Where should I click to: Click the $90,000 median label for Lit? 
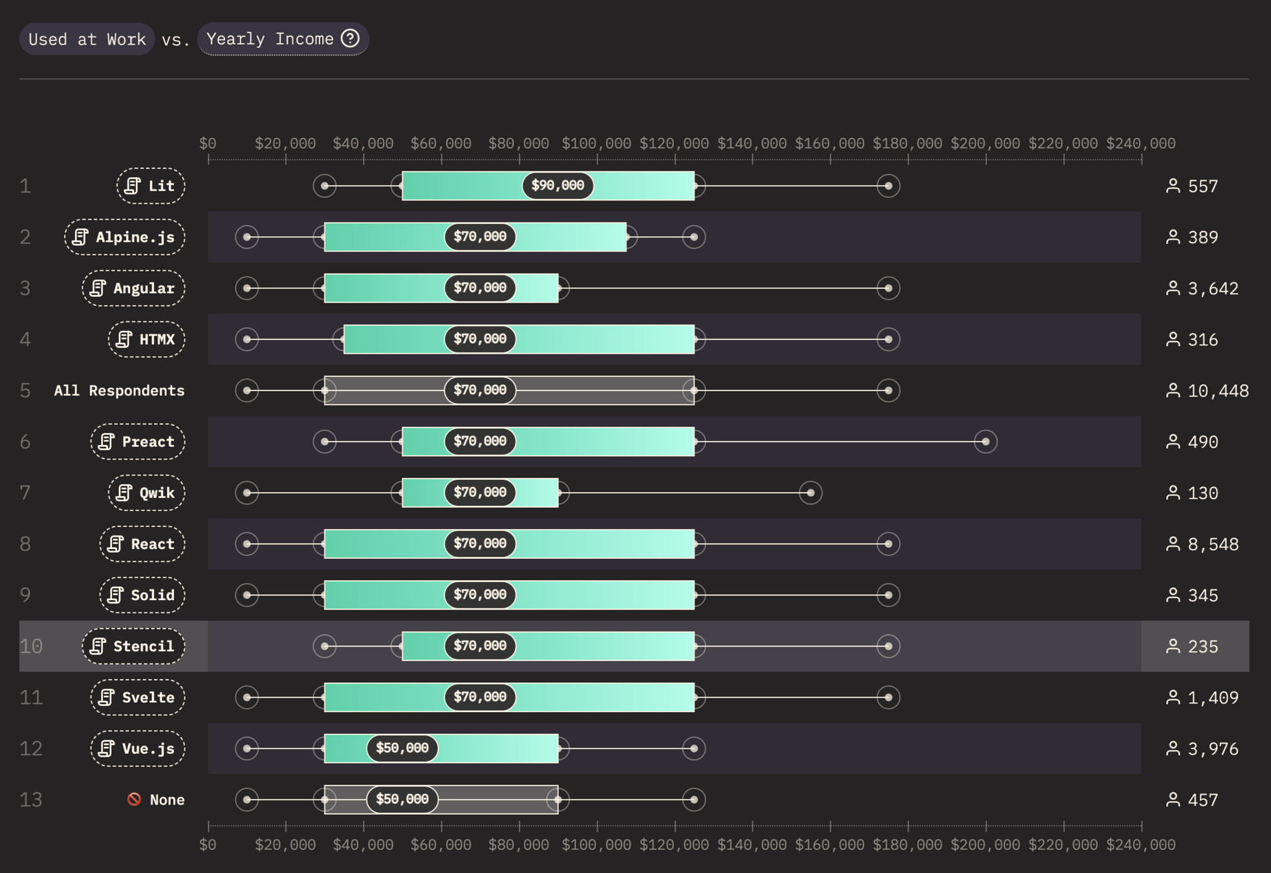[x=558, y=186]
